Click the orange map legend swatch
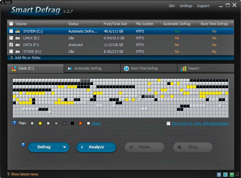The width and height of the screenshot is (241, 178). click(80, 123)
